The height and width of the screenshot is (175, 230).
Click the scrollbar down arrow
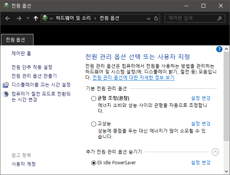click(226, 172)
